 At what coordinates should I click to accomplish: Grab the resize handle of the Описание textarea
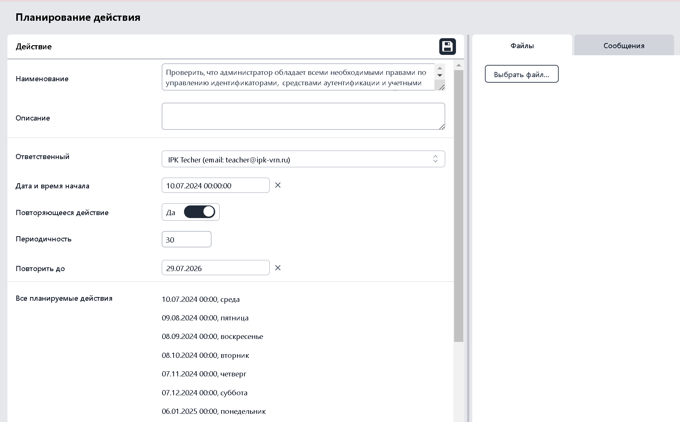441,126
